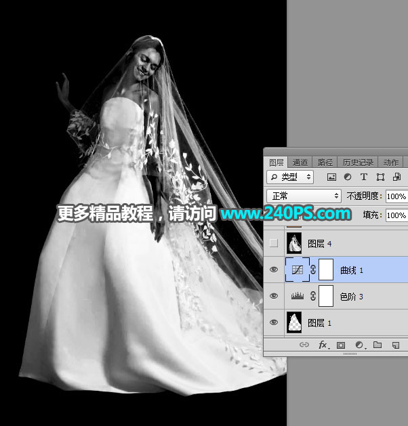Viewport: 408px width, 426px height.
Task: Open the fx layer style menu
Action: [323, 345]
